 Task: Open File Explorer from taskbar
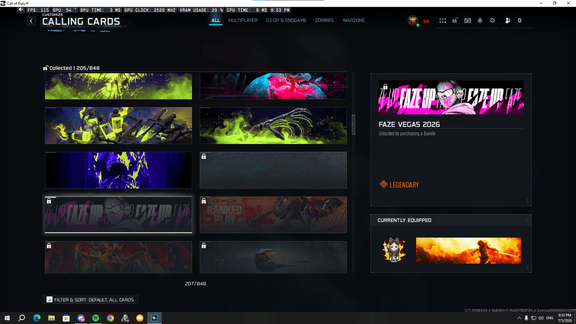(52, 318)
